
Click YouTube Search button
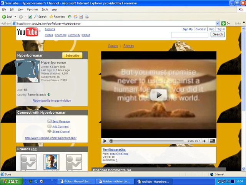[218, 34]
